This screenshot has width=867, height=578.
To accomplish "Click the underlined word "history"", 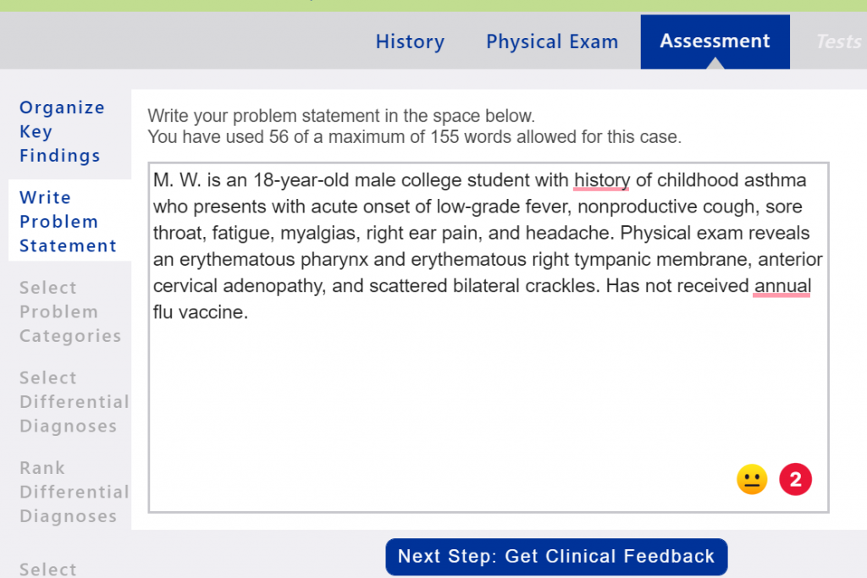I will 601,180.
